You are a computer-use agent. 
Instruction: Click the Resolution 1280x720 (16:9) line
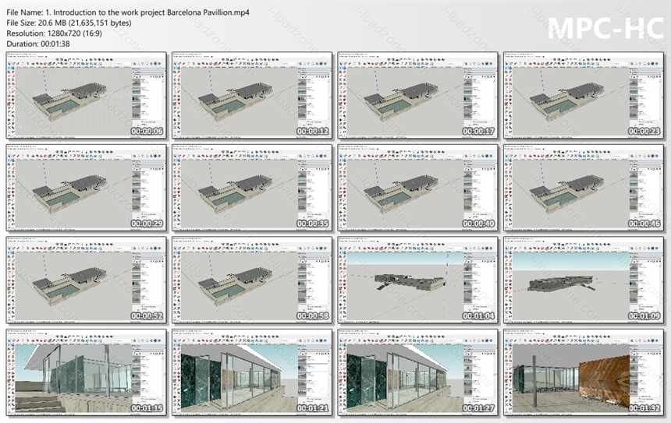(55, 33)
